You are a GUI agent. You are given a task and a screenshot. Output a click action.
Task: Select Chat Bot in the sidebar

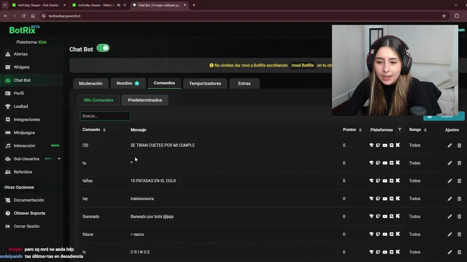coord(22,80)
